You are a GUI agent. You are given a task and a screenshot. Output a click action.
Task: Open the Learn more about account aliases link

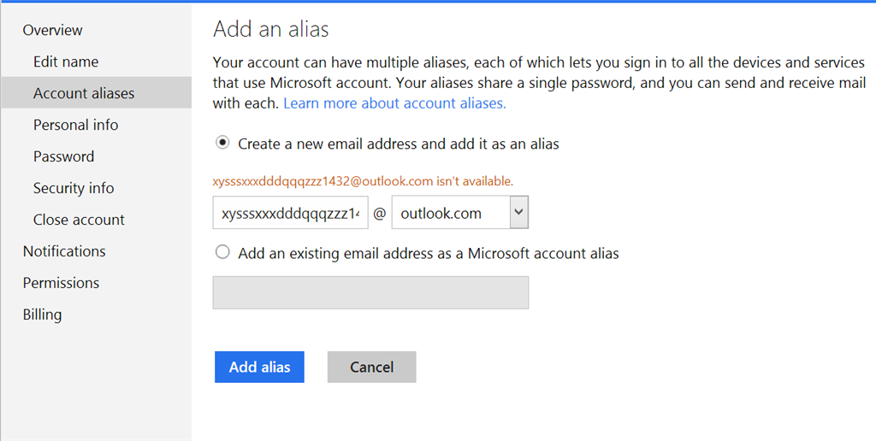coord(394,103)
